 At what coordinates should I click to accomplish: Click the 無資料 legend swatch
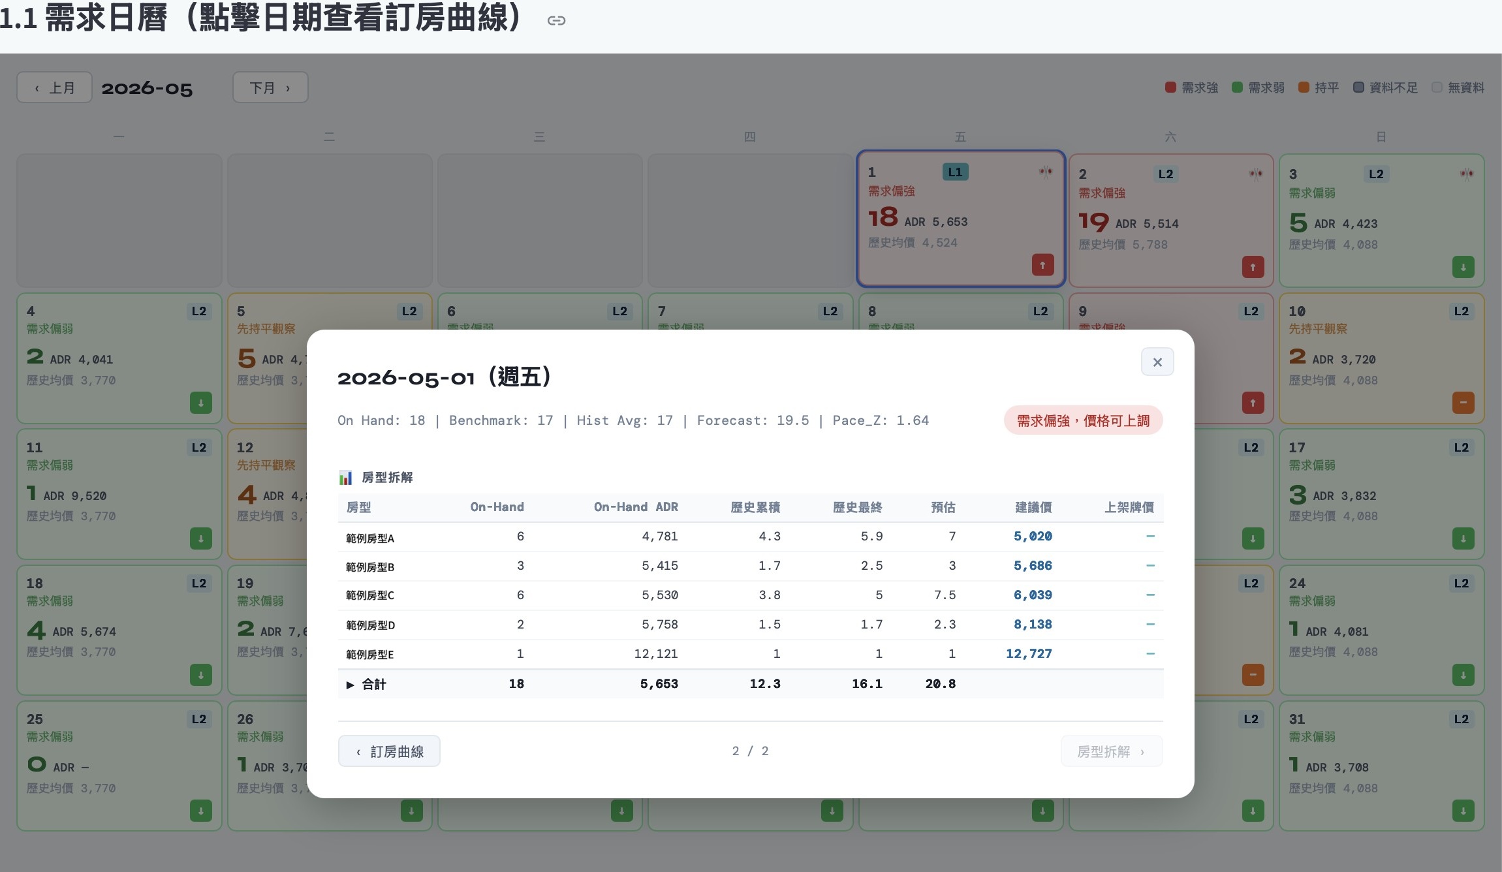tap(1437, 87)
